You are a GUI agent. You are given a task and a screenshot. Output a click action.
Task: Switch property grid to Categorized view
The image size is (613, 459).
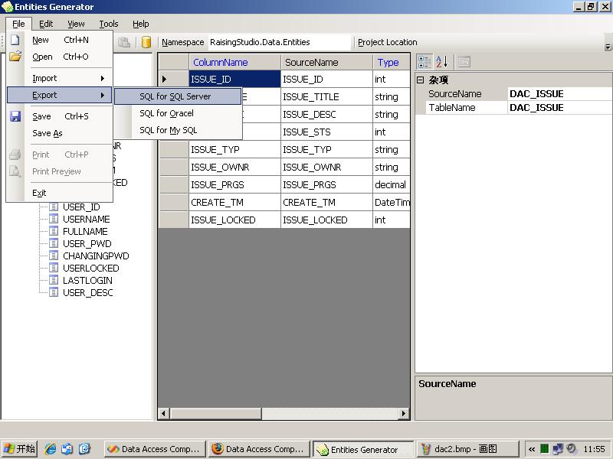425,62
